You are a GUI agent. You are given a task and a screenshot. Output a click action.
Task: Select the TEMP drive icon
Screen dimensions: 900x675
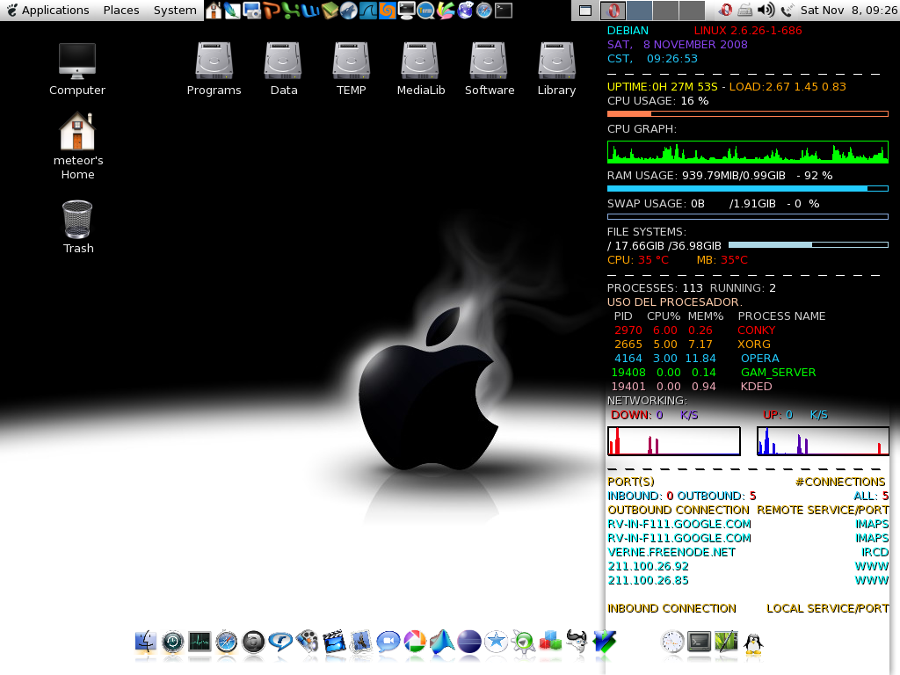(352, 69)
